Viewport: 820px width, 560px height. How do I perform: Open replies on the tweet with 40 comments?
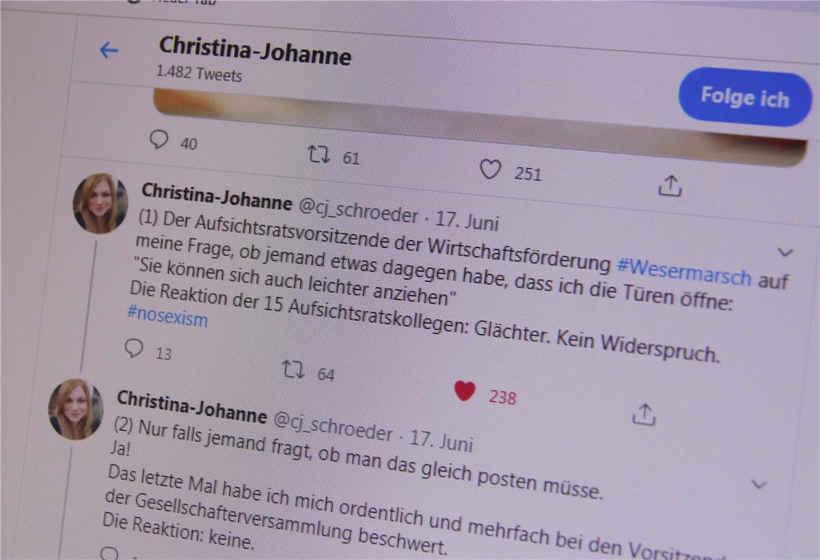point(159,140)
